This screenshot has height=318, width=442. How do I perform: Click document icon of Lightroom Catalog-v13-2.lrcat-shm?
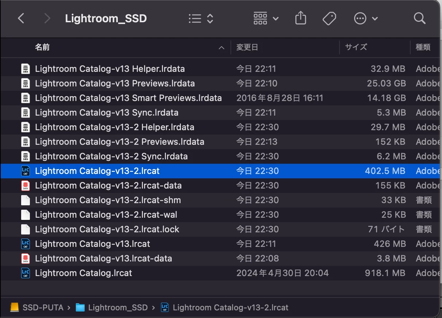coord(26,200)
